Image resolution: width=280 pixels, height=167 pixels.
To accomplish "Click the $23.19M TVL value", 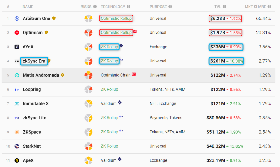I will (x=216, y=160).
